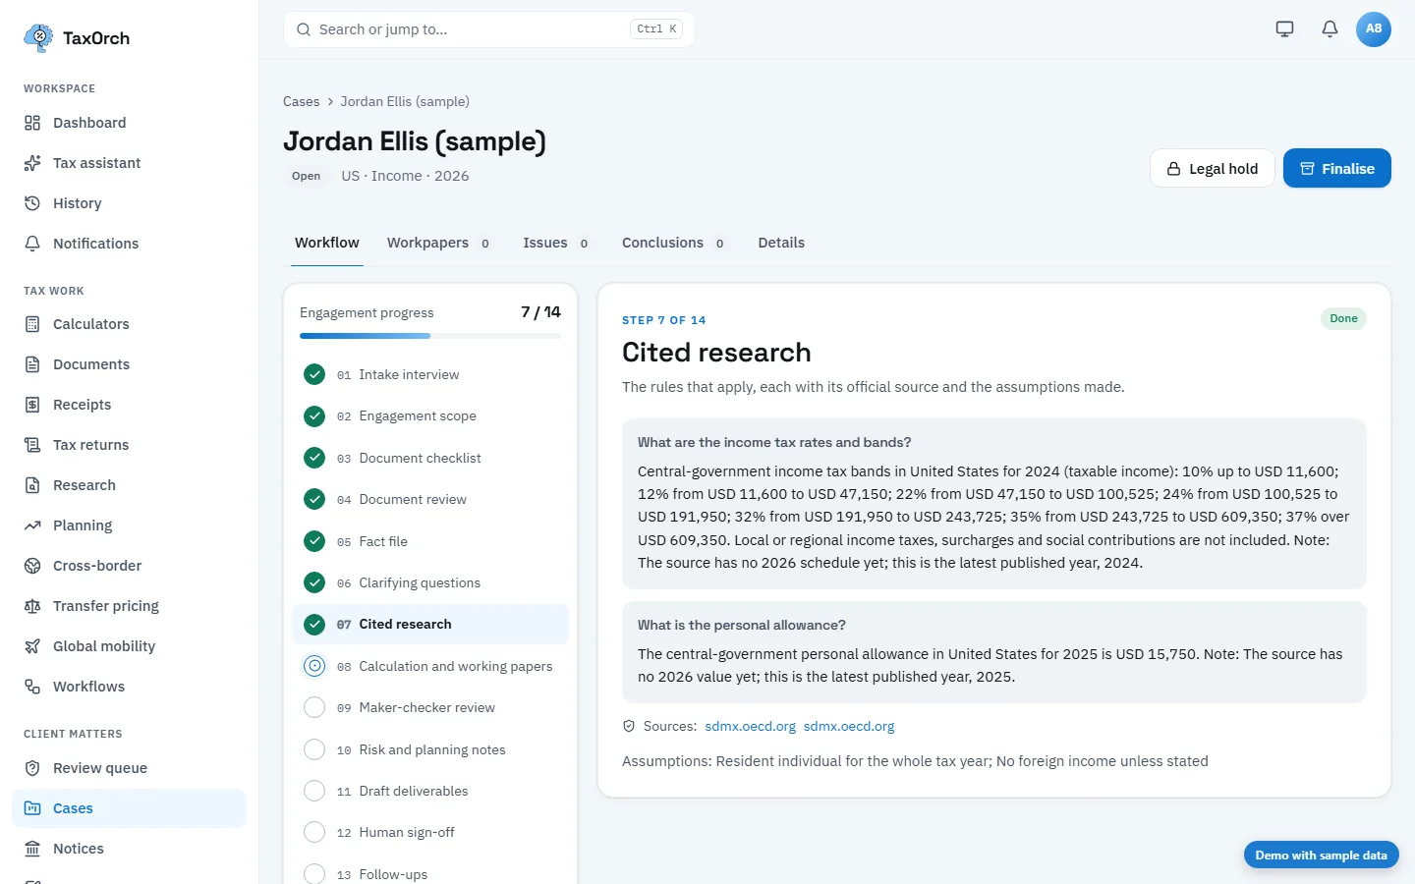Select step 08 Calculation and working papers

tap(430, 666)
